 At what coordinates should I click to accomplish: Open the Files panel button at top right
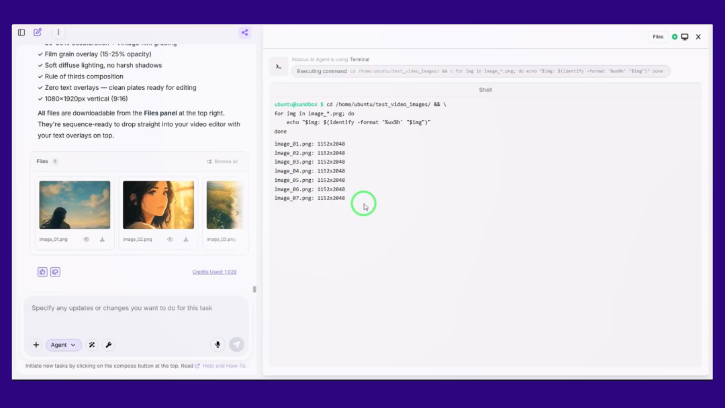(658, 37)
